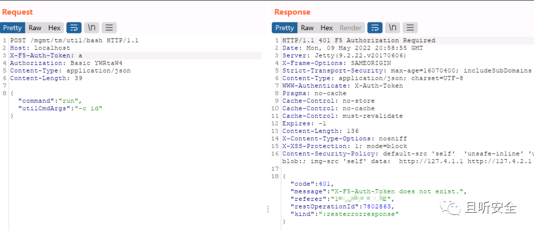
Task: Click the Date header in response
Action: [353, 48]
